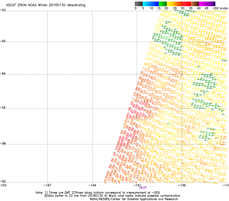The height and width of the screenshot is (201, 229).
Task: Click the -150 longitude axis label
Action: pos(3,185)
